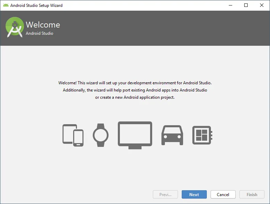Click the Wear smartwatch icon

coord(101,135)
